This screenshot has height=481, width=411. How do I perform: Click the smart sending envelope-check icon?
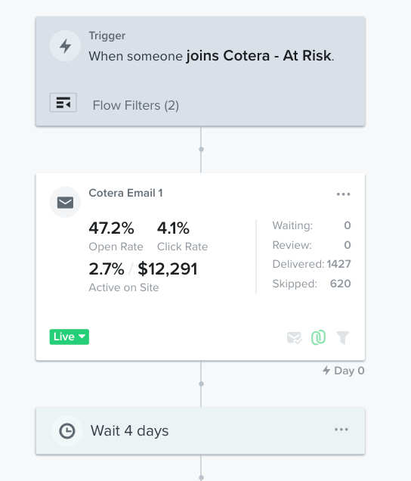click(x=294, y=338)
